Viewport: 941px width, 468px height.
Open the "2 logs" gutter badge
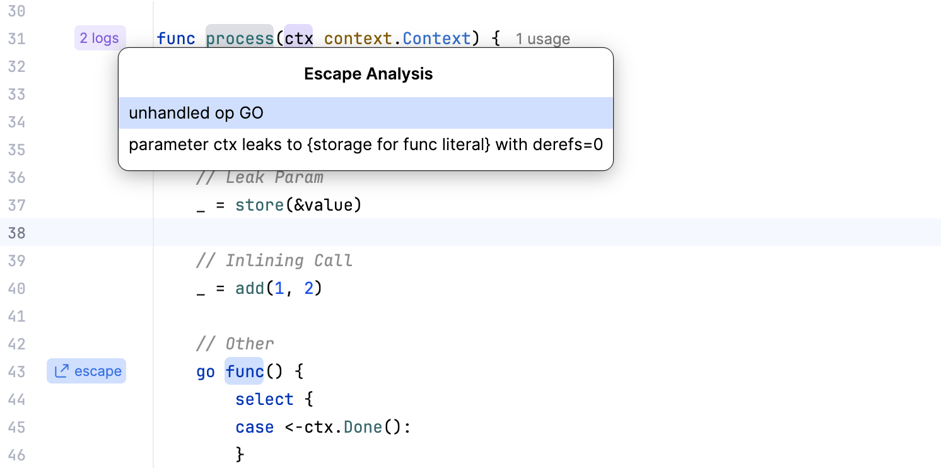[100, 38]
